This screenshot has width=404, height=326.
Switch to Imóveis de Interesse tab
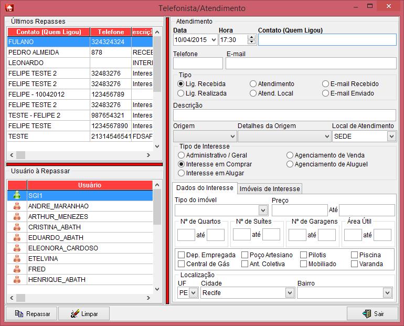[270, 188]
